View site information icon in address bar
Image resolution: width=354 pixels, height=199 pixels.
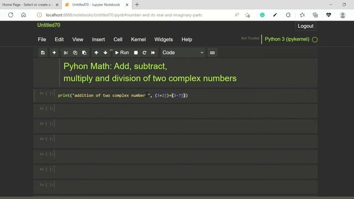[39, 15]
